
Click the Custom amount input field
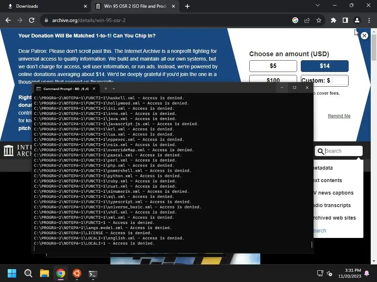click(340, 80)
